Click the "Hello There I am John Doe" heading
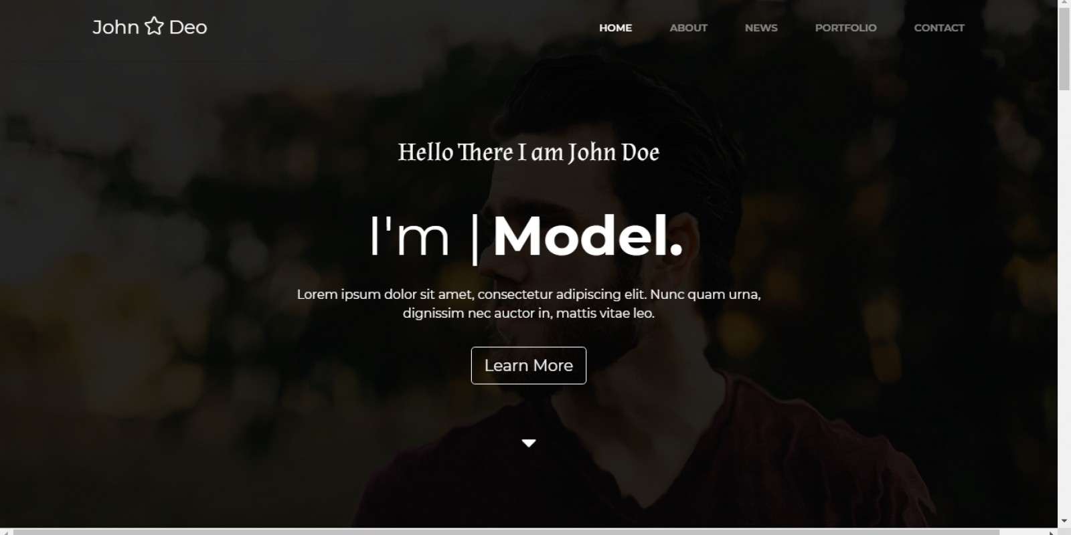The image size is (1071, 535). [x=529, y=152]
